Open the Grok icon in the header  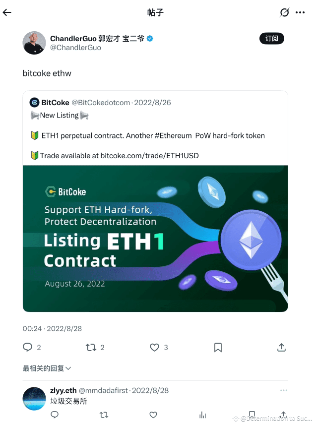(284, 12)
